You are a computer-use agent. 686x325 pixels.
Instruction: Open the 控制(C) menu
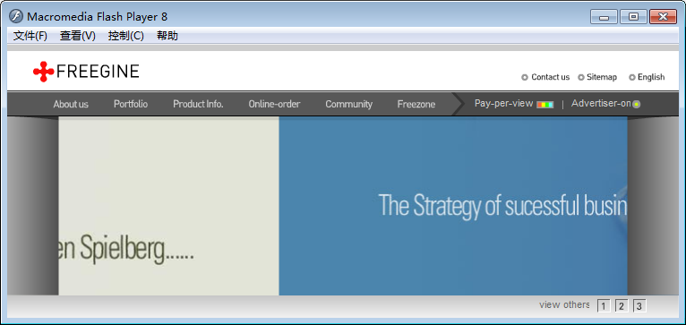[x=126, y=36]
